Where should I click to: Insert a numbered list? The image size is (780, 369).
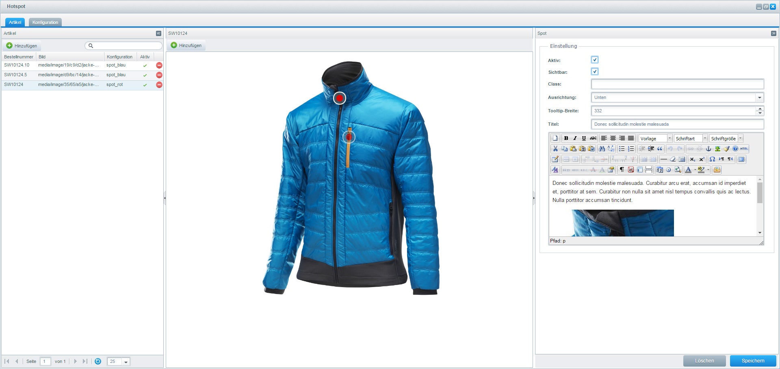coord(631,149)
